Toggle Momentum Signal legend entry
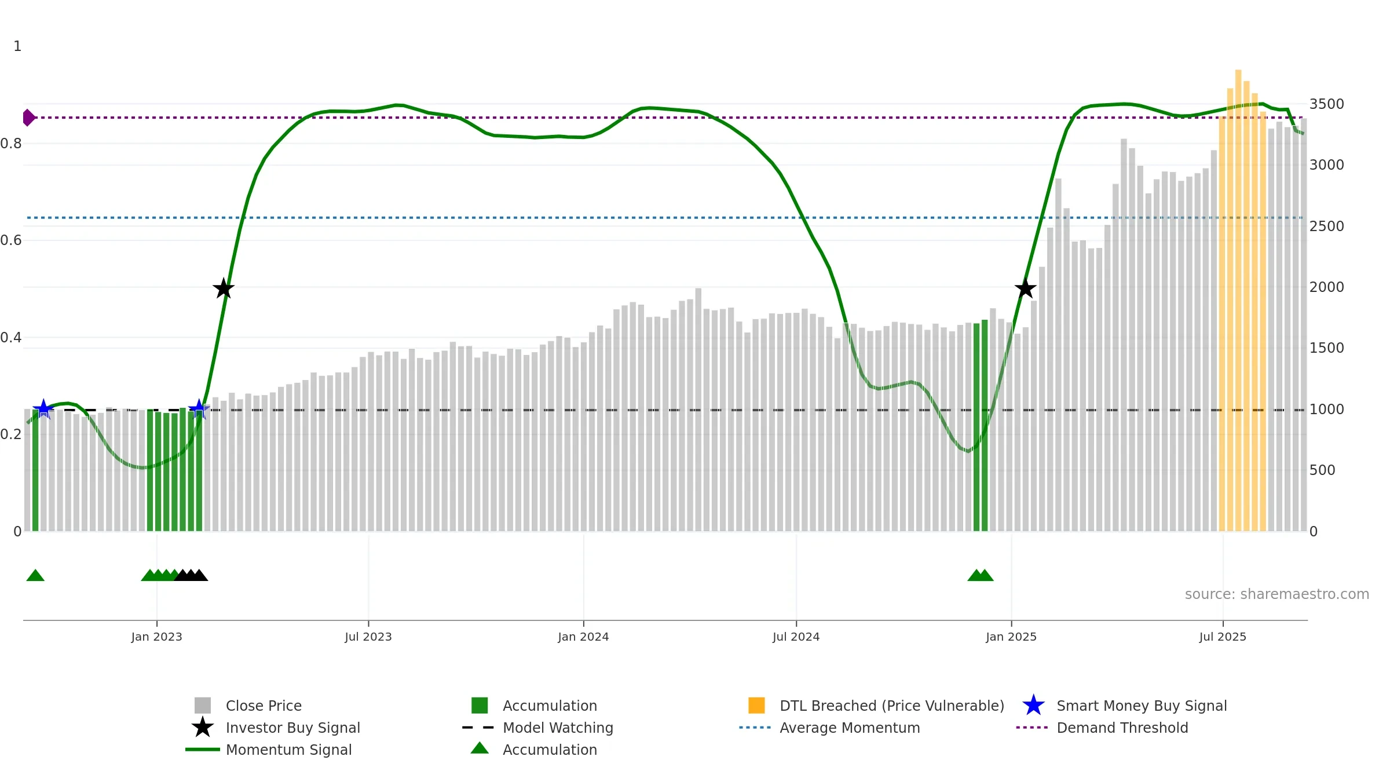 point(288,750)
